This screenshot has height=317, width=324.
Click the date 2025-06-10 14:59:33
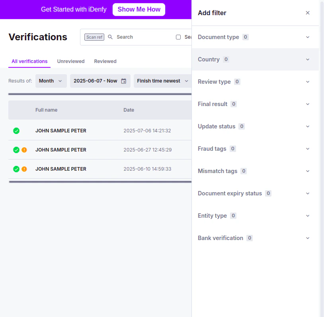147,169
